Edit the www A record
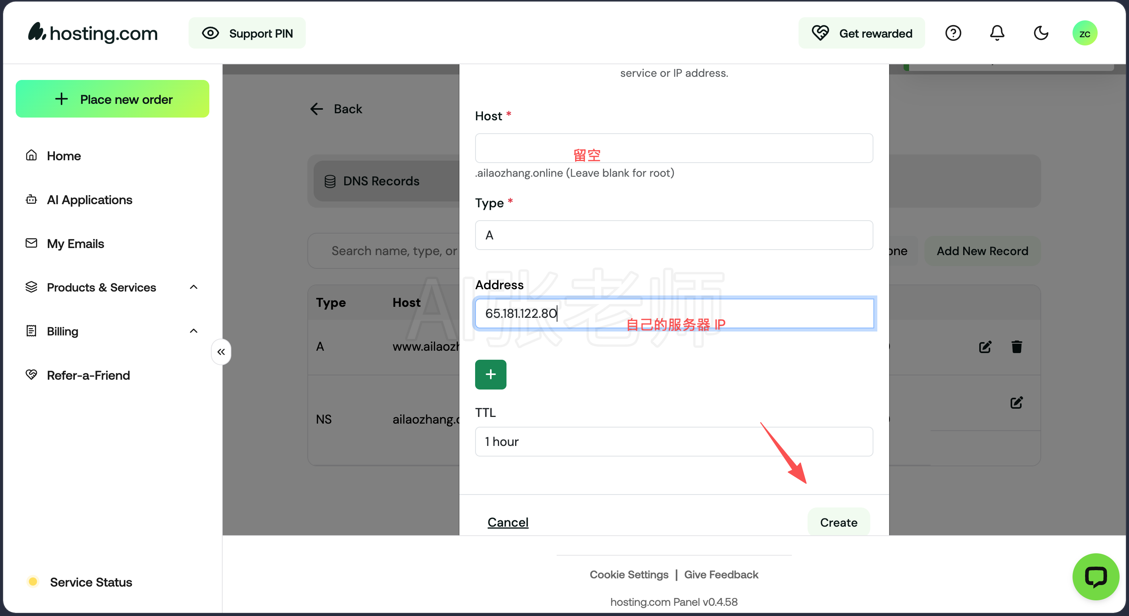The width and height of the screenshot is (1129, 616). click(985, 347)
